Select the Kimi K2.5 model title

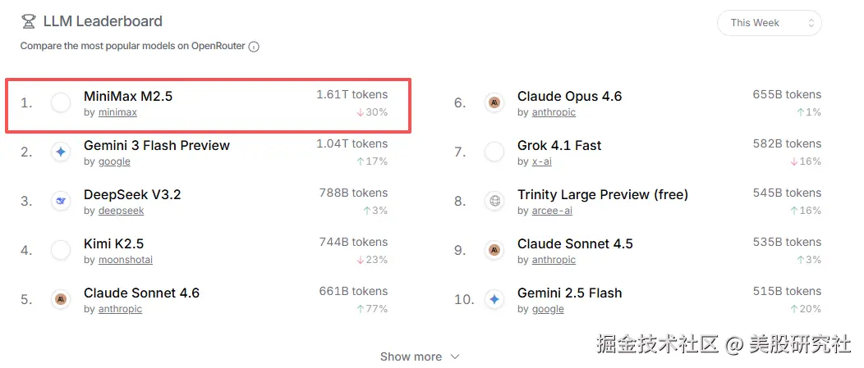tap(113, 243)
